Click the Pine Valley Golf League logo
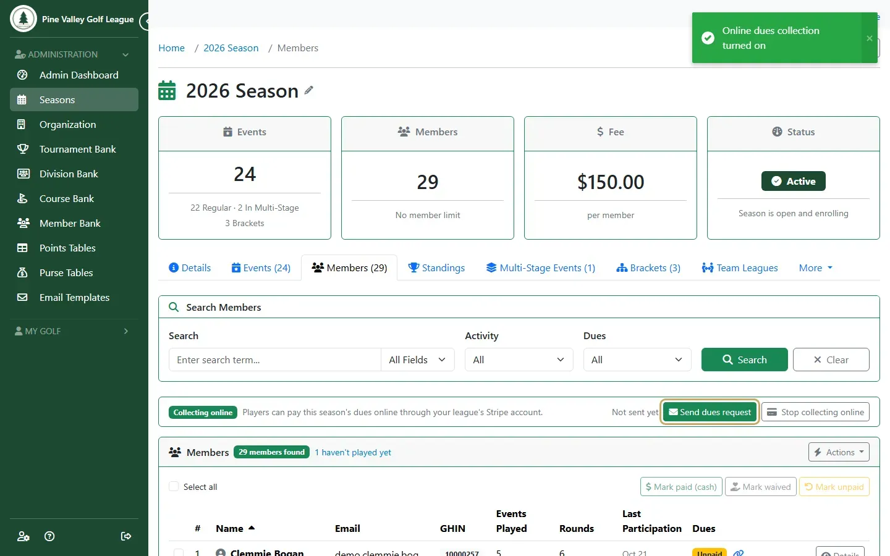 [23, 19]
